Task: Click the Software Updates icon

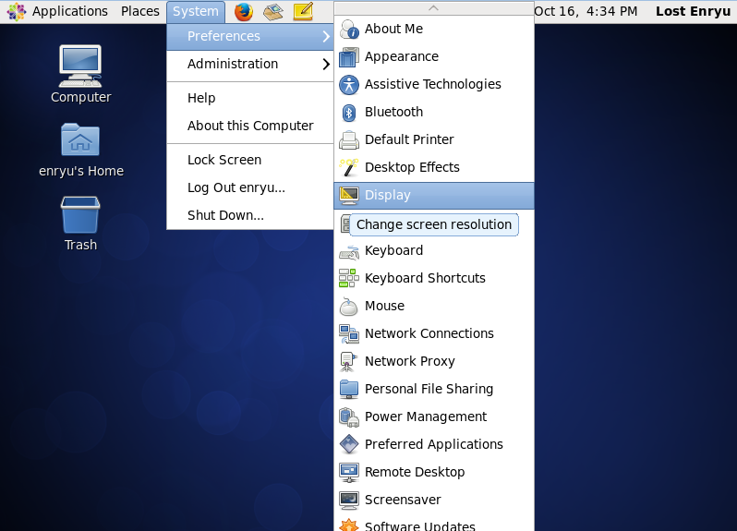Action: coord(349,525)
